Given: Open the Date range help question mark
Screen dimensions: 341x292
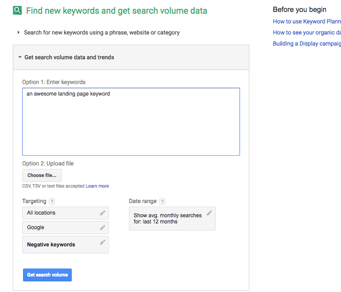Looking at the screenshot, I should (162, 201).
